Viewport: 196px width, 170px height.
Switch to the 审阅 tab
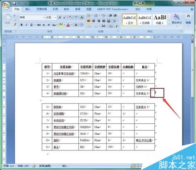point(78,9)
